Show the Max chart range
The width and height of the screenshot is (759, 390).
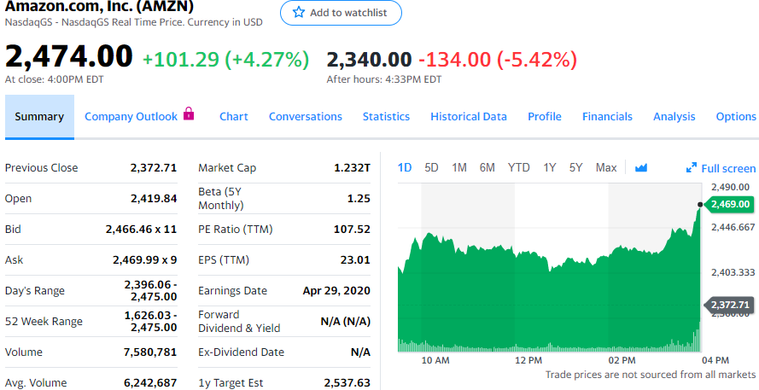[606, 168]
